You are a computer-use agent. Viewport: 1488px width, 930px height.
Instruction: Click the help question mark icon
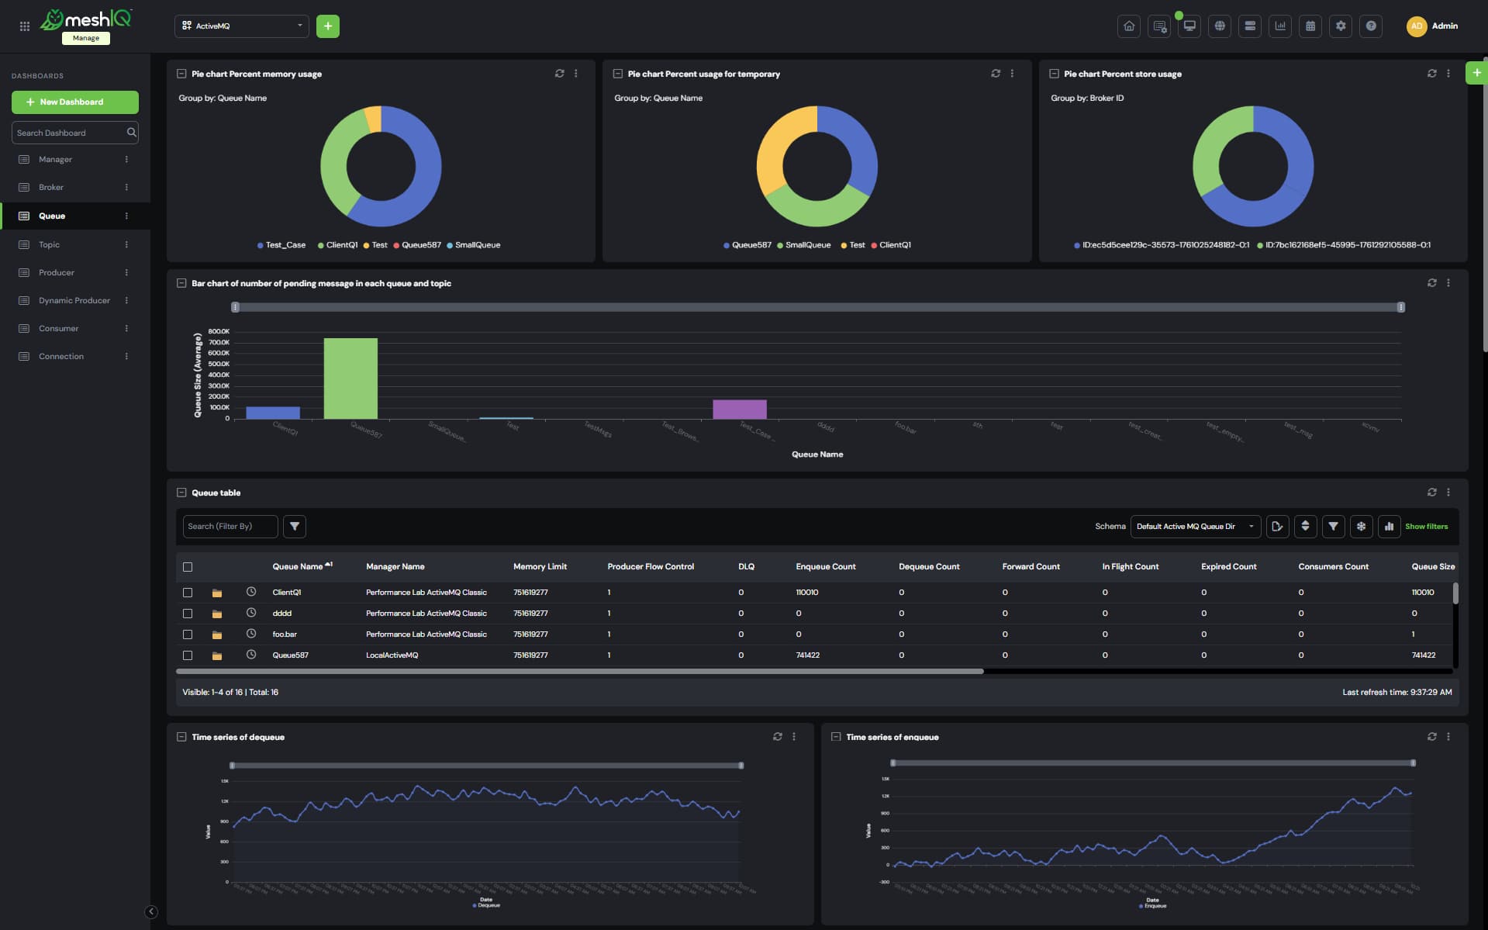click(1372, 26)
